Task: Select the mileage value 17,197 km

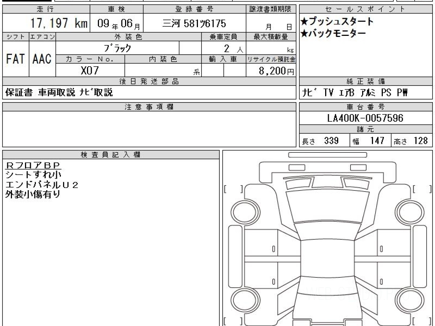Action: (59, 24)
